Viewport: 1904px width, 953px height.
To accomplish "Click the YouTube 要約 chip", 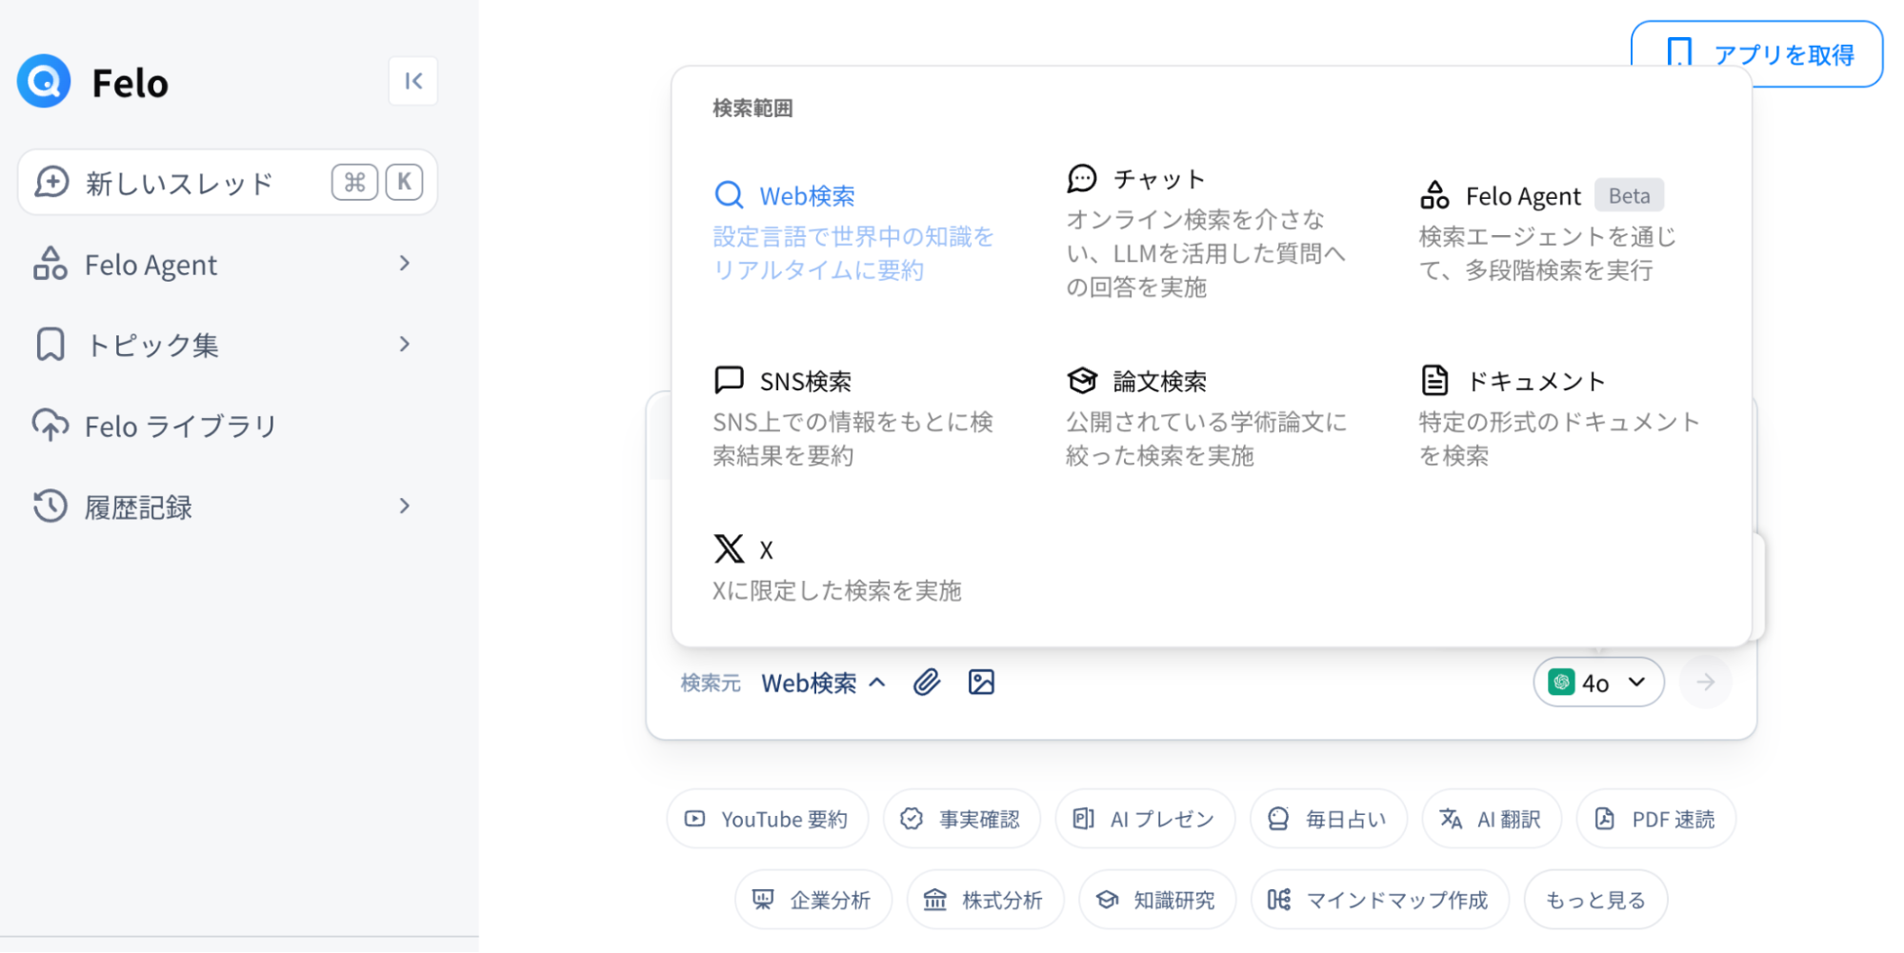I will (x=768, y=819).
